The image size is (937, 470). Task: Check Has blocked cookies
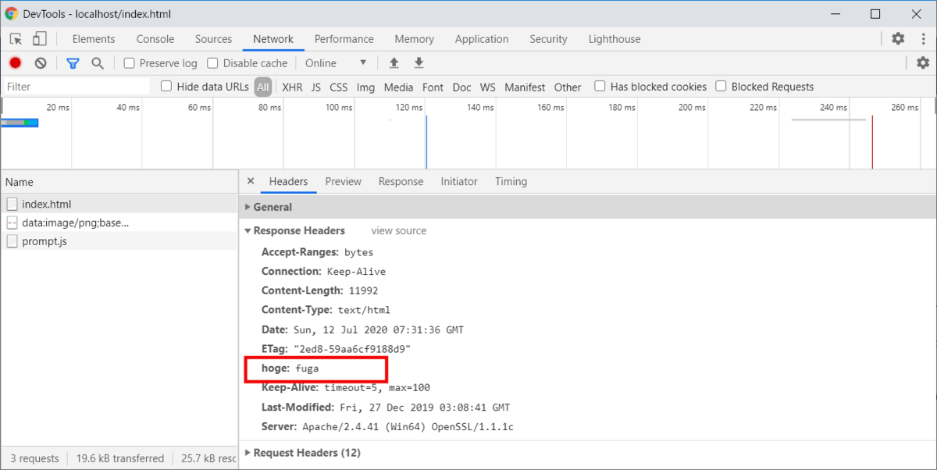click(x=600, y=87)
